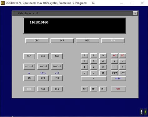Screen dimensions: 148x117
Task: Select deg angle mode
Action: [x=29, y=89]
